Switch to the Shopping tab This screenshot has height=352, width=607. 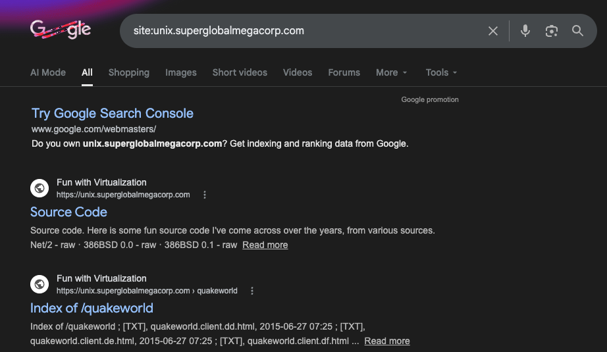[x=129, y=72]
